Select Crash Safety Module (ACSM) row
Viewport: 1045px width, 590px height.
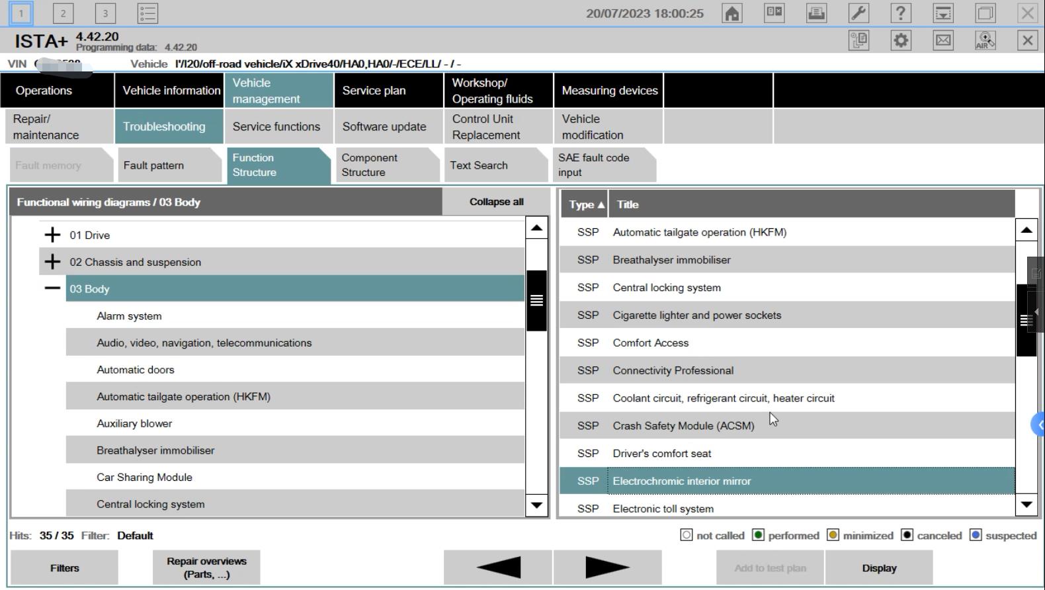[787, 425]
